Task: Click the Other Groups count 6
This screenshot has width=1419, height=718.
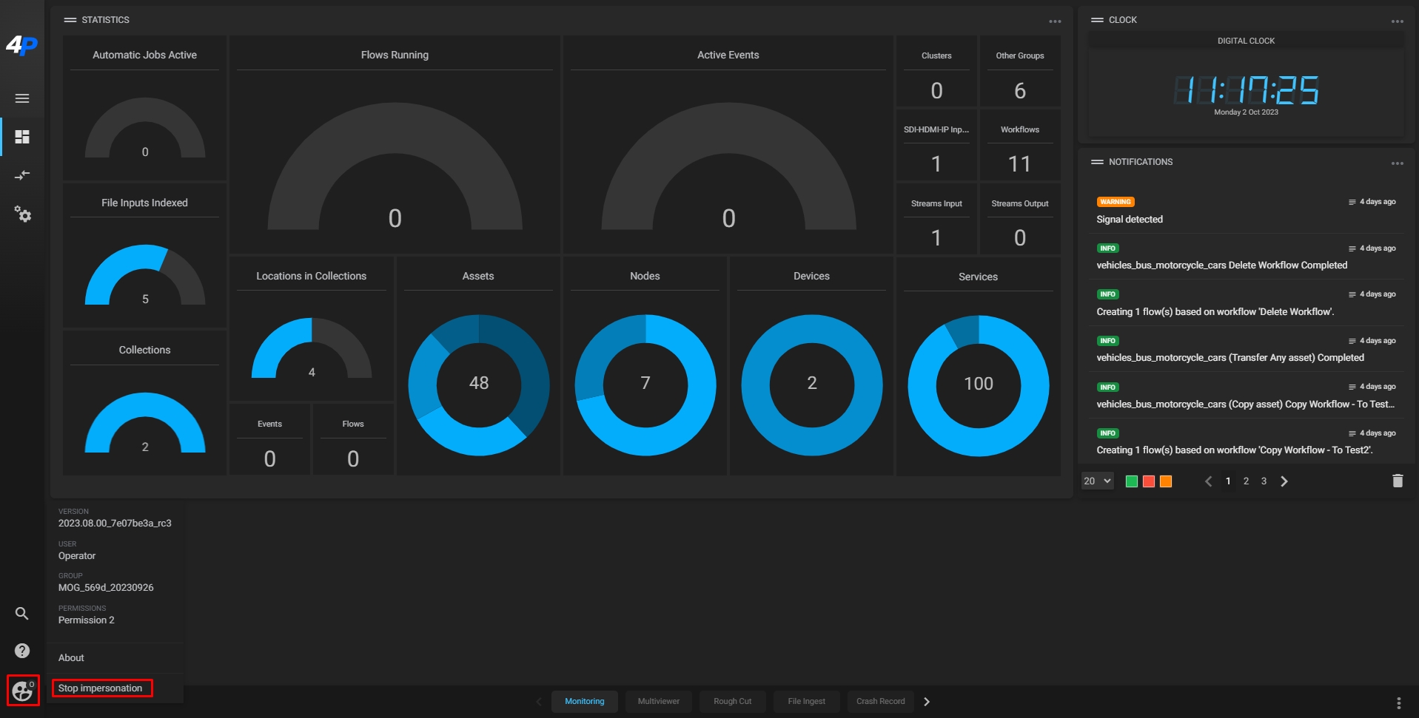Action: (1020, 91)
